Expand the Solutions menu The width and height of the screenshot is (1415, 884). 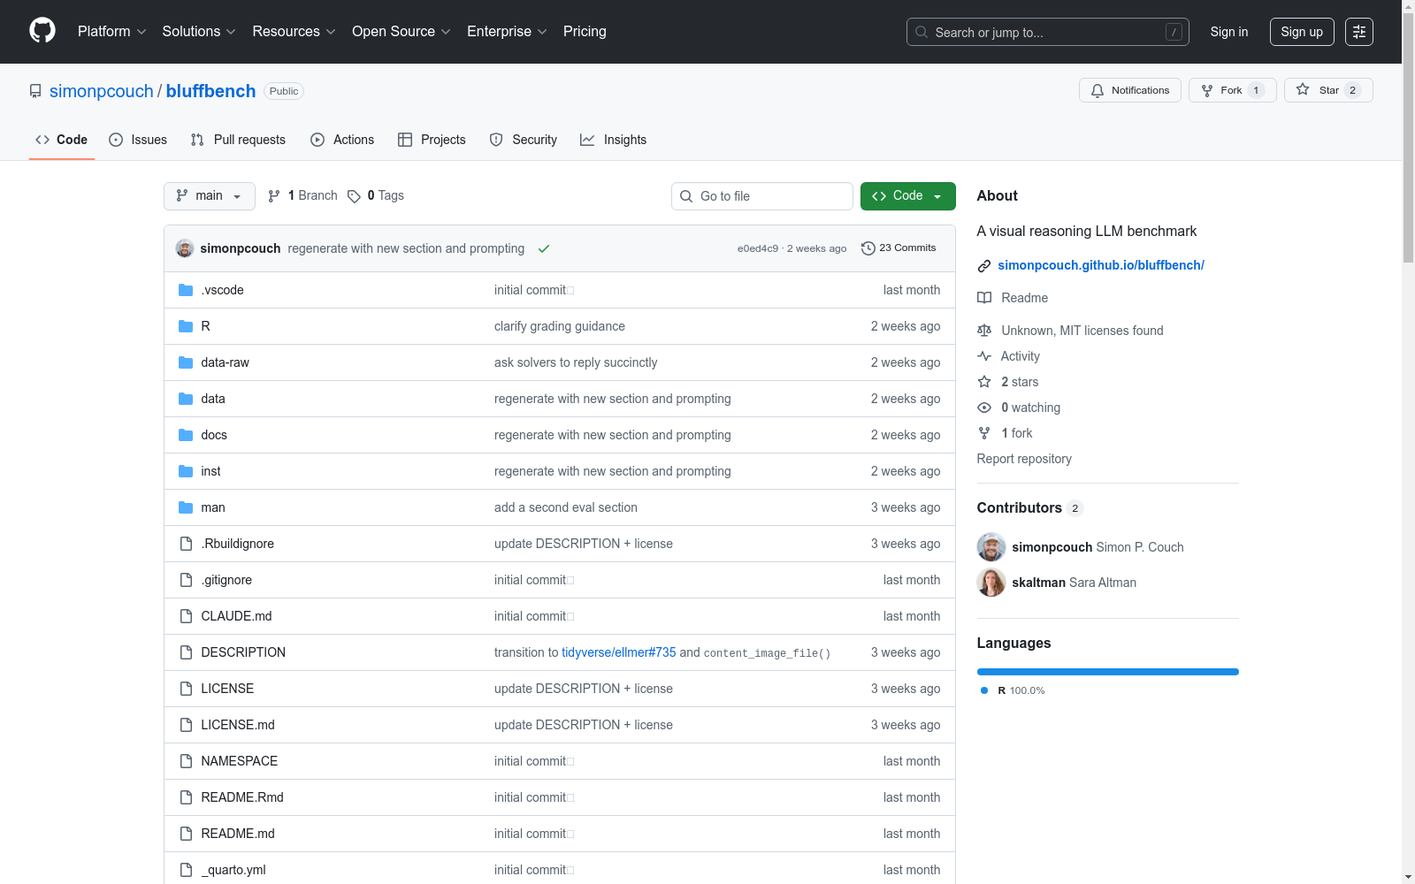tap(199, 32)
